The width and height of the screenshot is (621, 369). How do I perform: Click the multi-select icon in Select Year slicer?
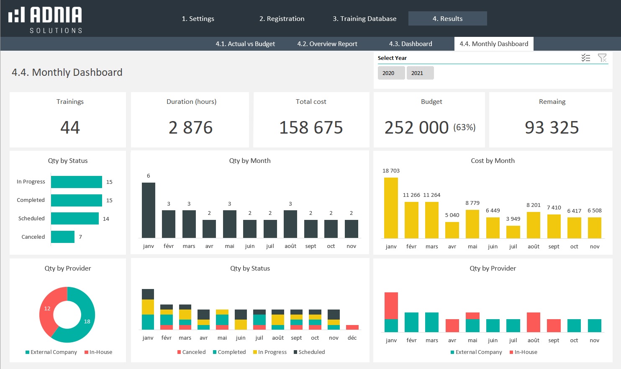(x=586, y=58)
